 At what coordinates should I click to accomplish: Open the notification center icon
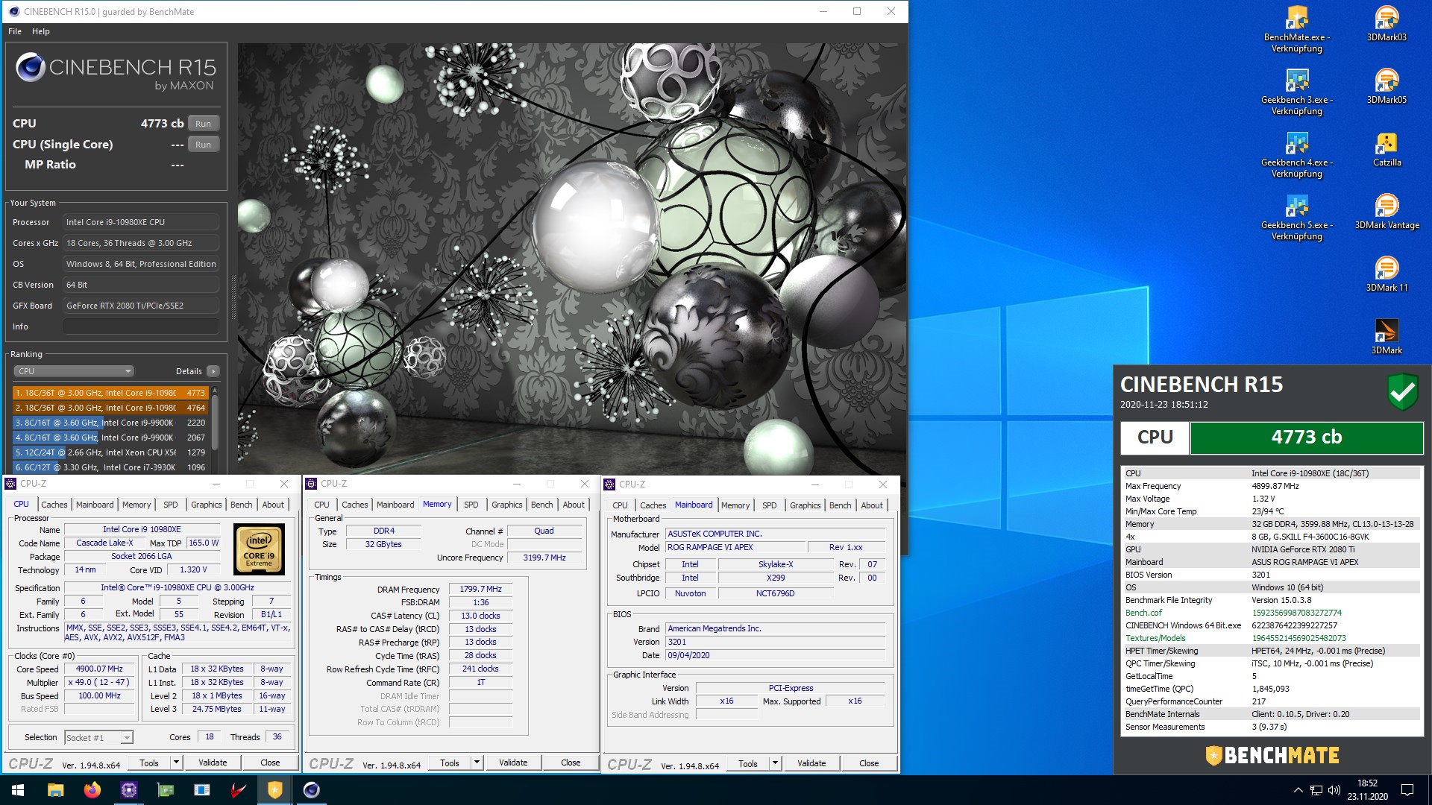coord(1407,790)
